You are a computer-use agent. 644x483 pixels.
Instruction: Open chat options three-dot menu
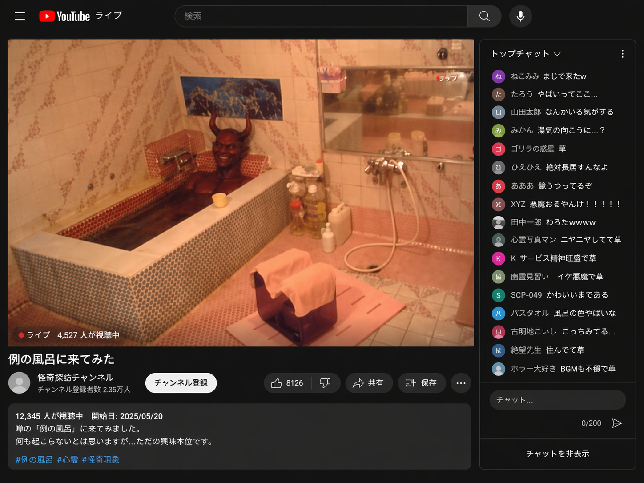pyautogui.click(x=622, y=54)
